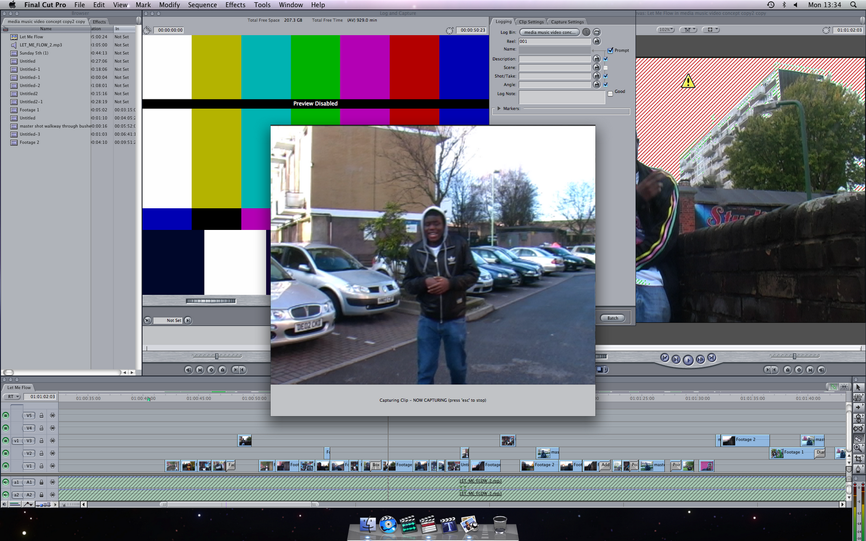This screenshot has width=866, height=541.
Task: Select the Edit Selection tool
Action: click(x=858, y=397)
